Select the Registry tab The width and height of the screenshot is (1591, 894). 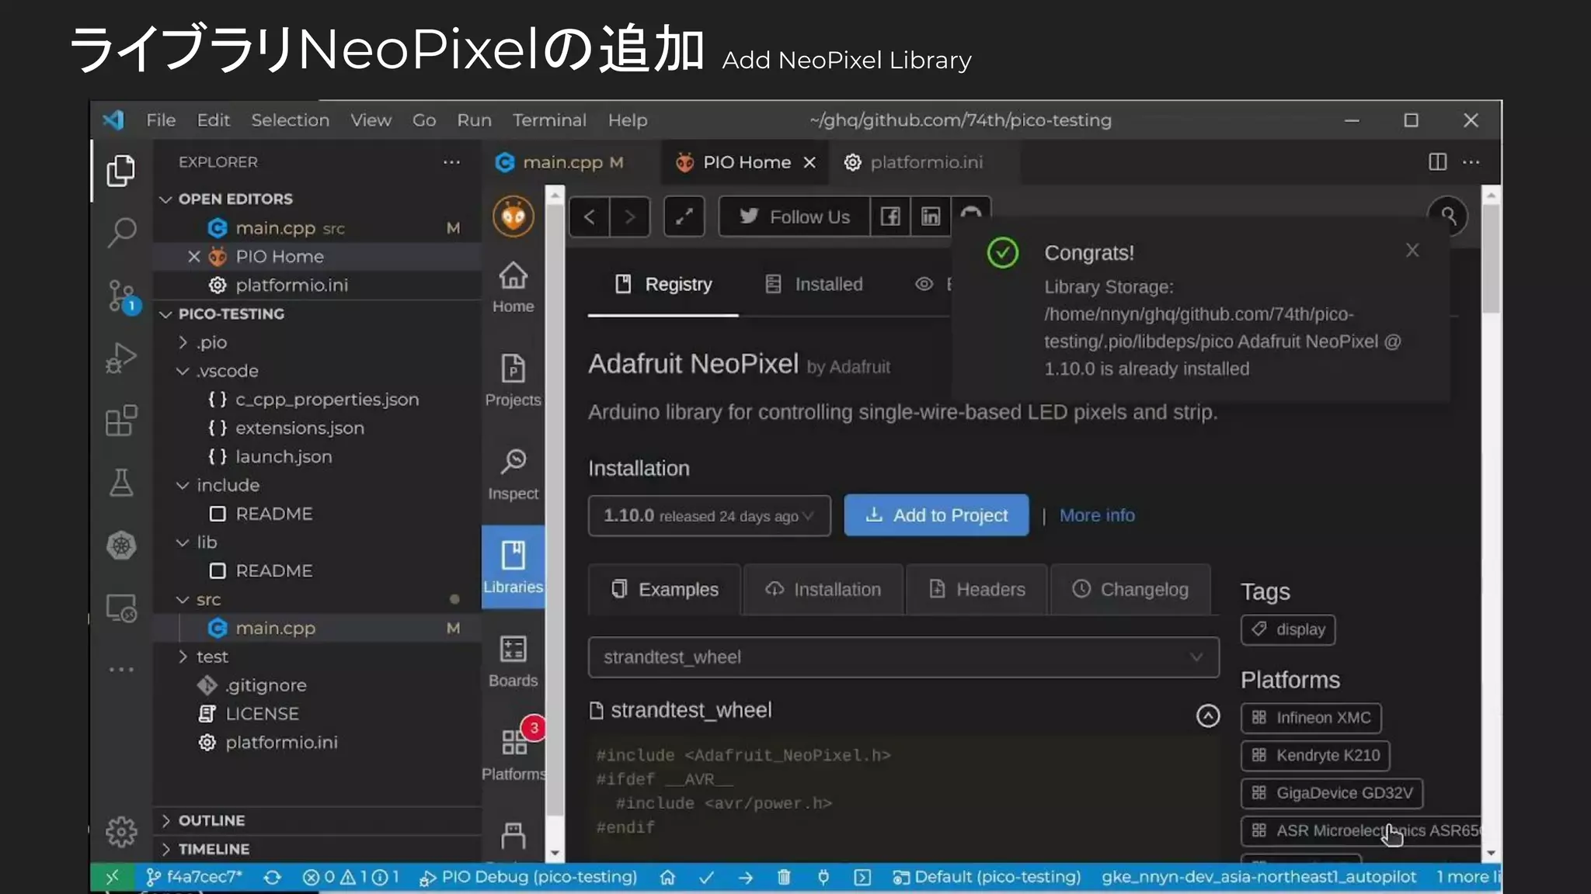[663, 284]
